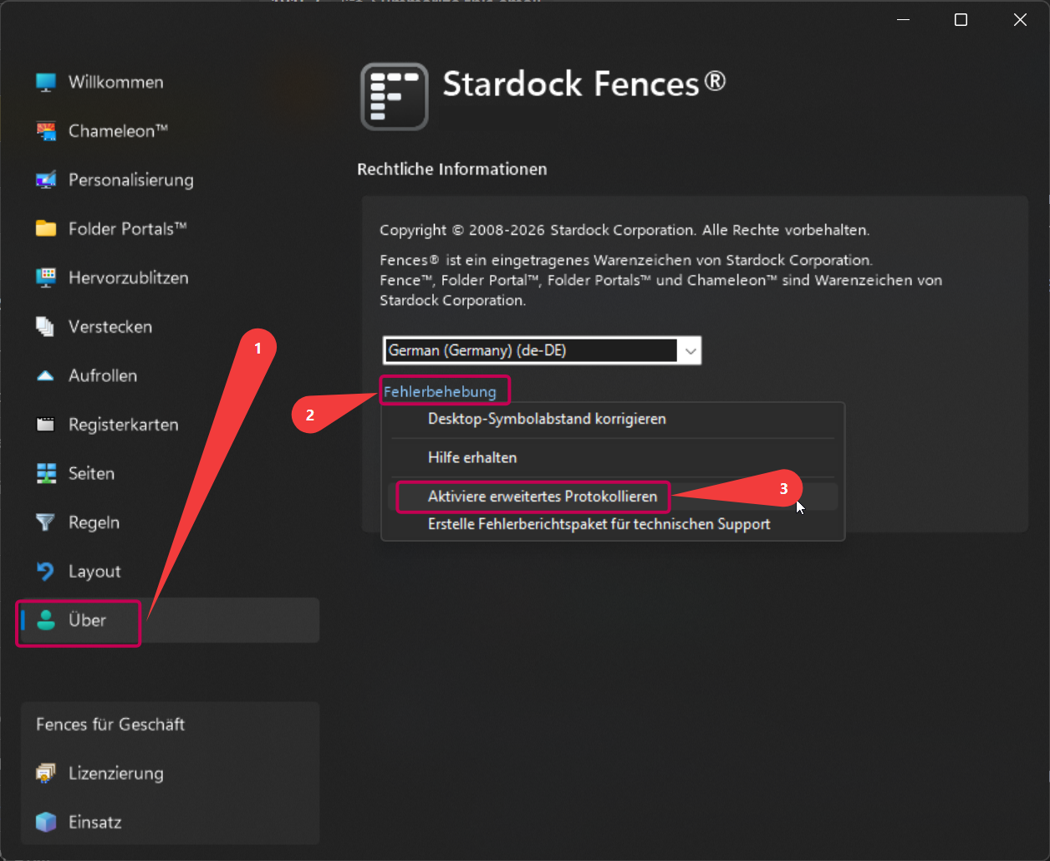Select the Registerkarten tab icon

pyautogui.click(x=46, y=425)
